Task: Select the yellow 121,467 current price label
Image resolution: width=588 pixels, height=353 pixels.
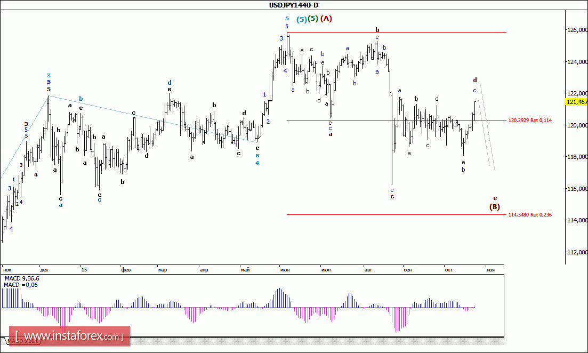Action: [577, 102]
